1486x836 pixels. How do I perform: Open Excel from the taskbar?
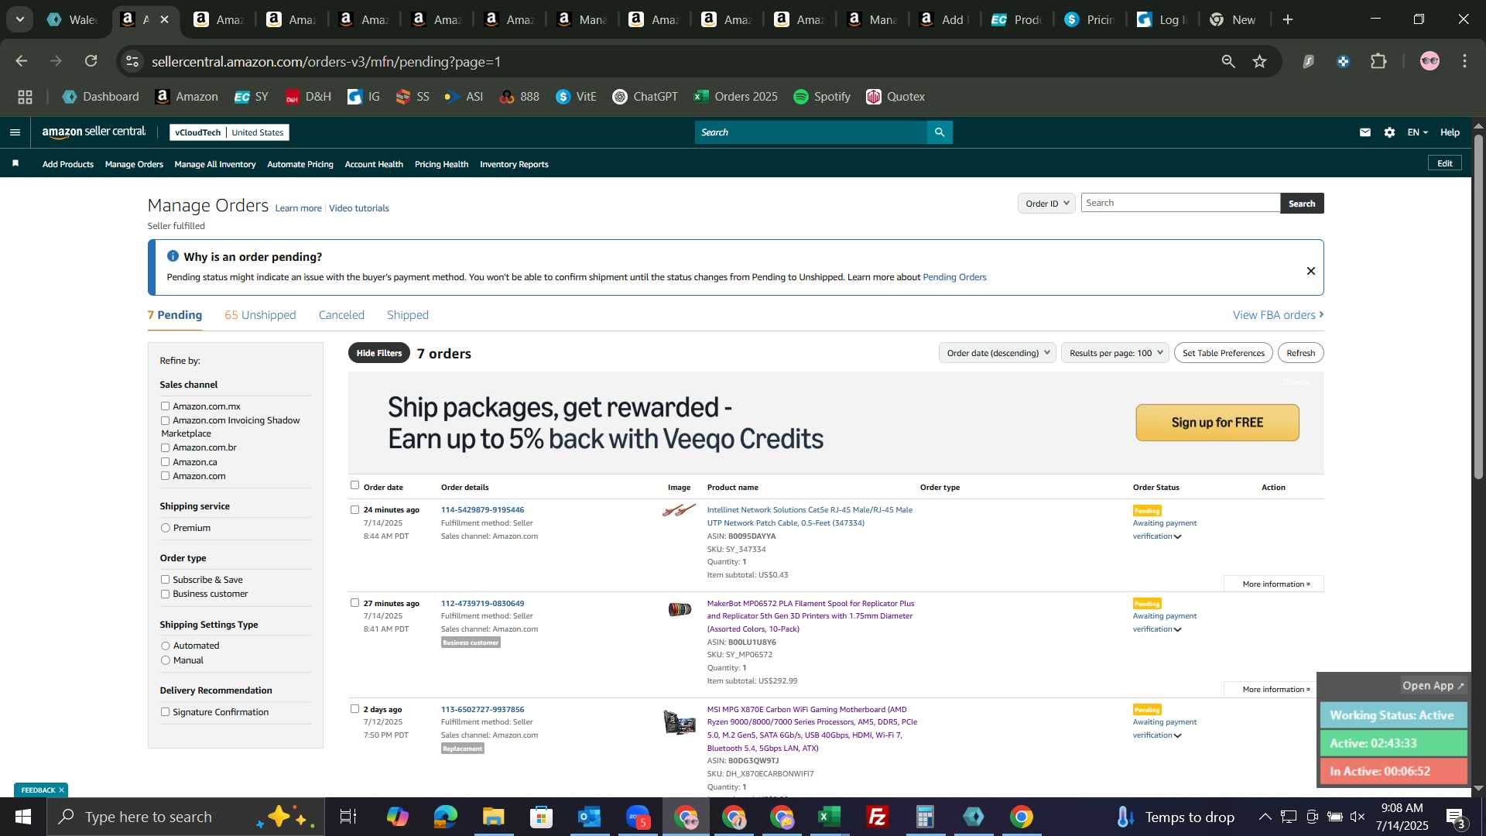click(x=830, y=817)
